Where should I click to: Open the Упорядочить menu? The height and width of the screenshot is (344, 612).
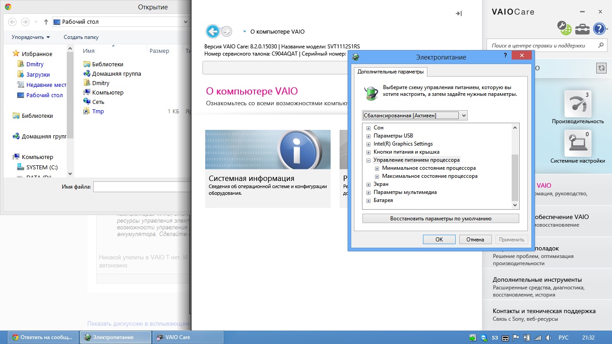31,37
